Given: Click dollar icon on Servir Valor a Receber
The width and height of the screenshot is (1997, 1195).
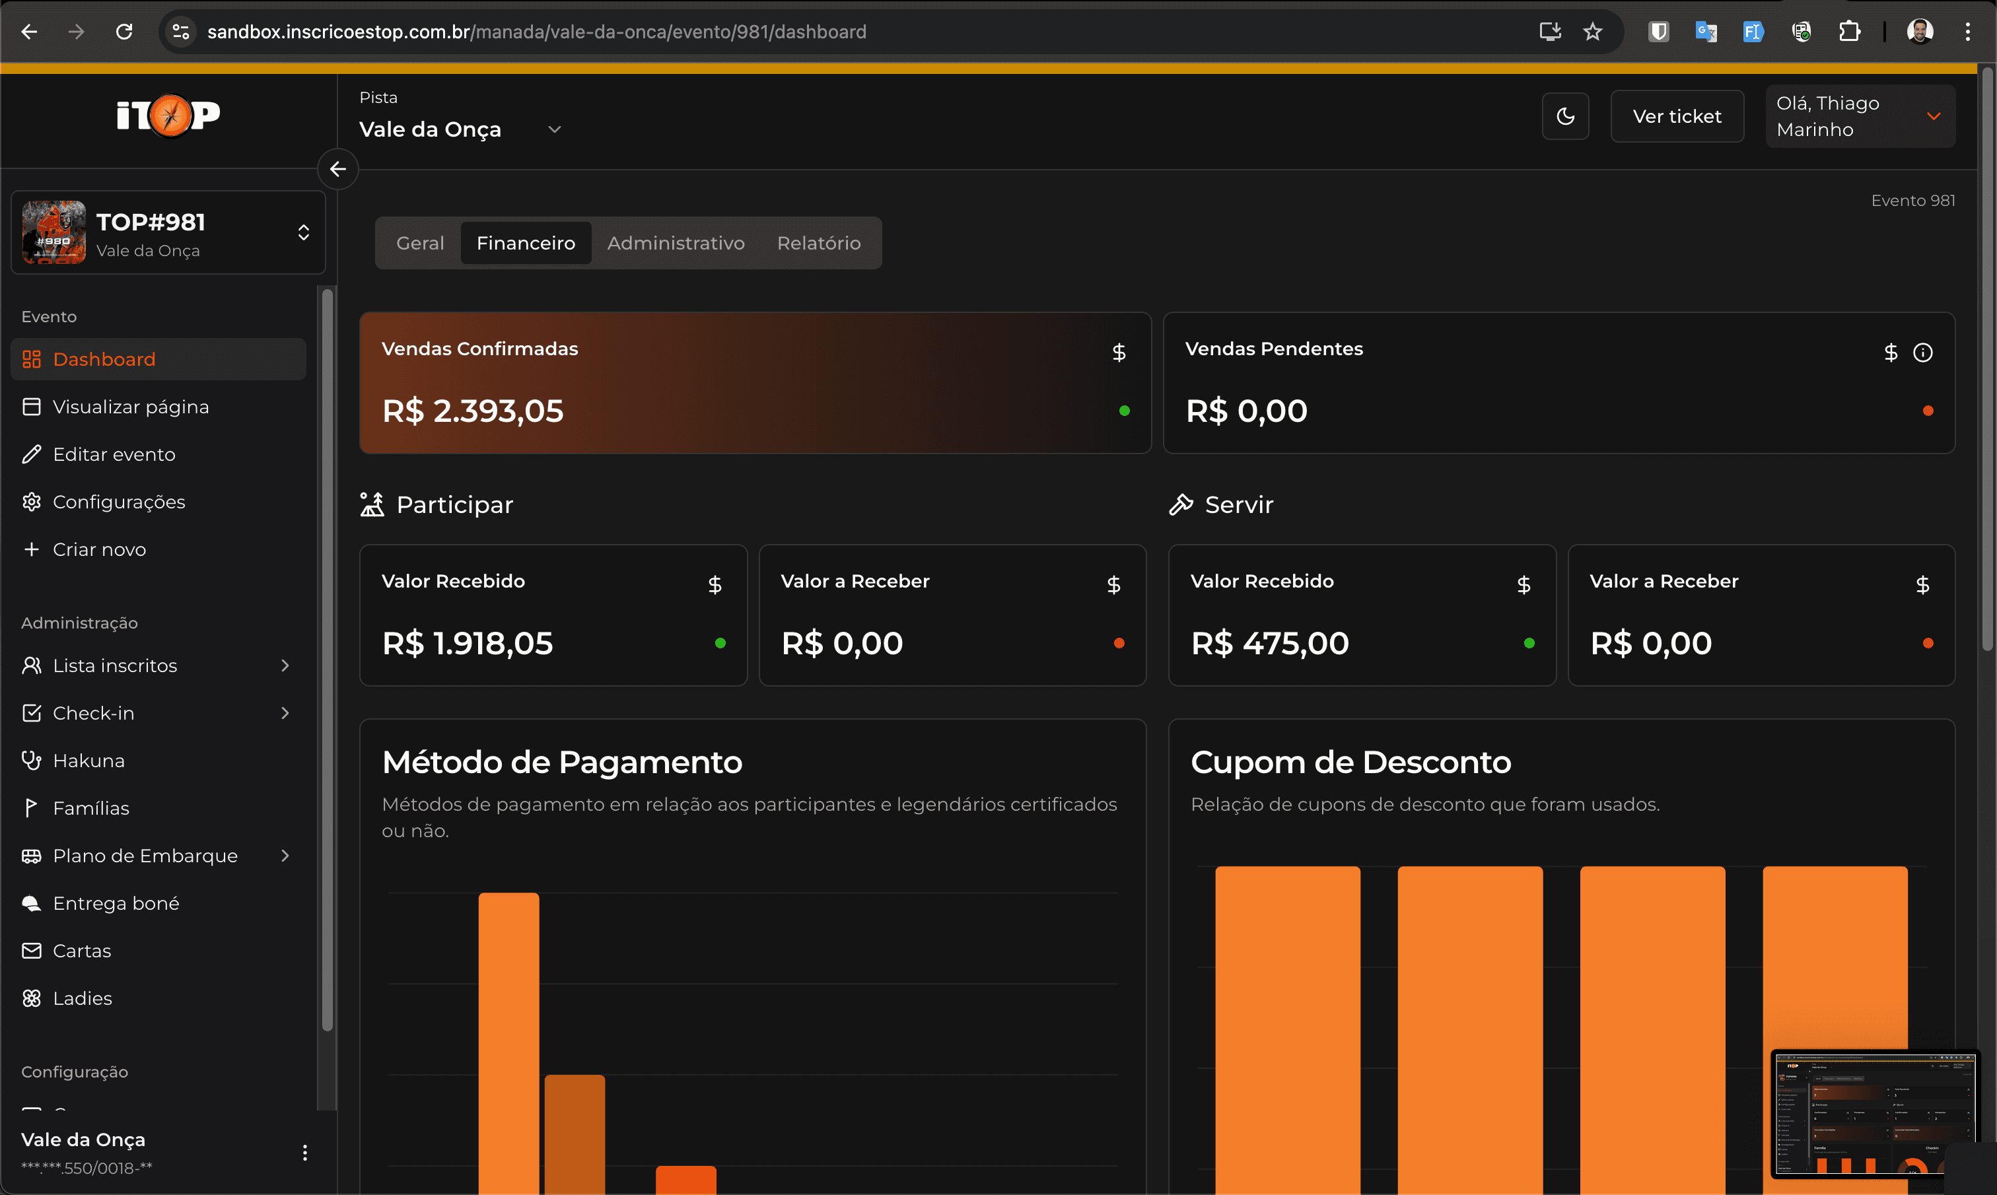Looking at the screenshot, I should point(1922,584).
